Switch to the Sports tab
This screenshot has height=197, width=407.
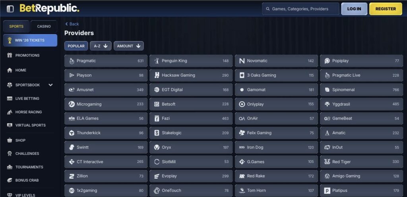tap(16, 27)
